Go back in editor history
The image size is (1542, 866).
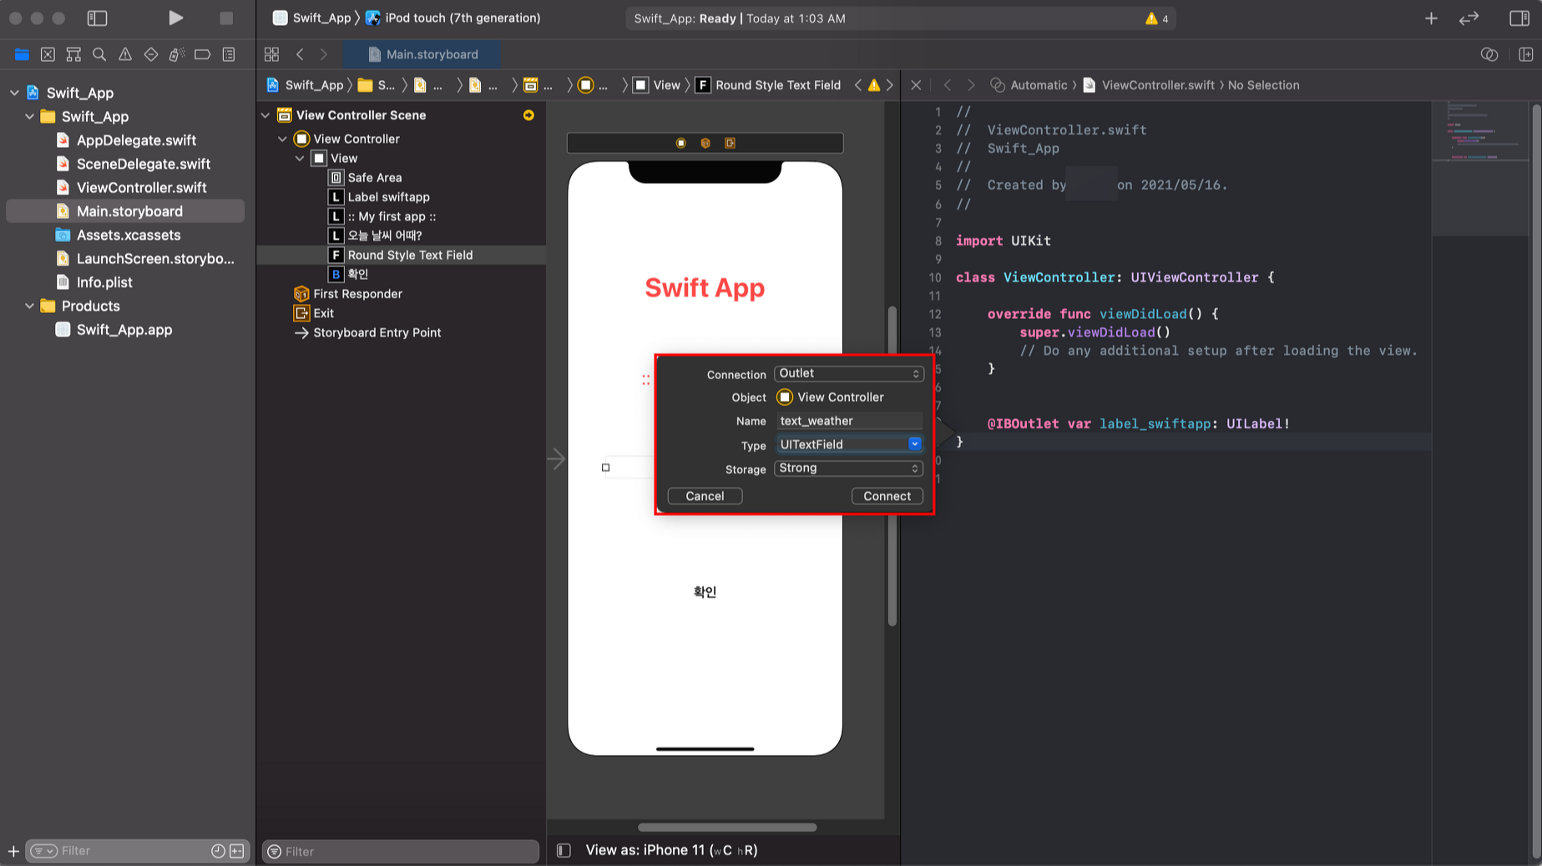[x=300, y=54]
